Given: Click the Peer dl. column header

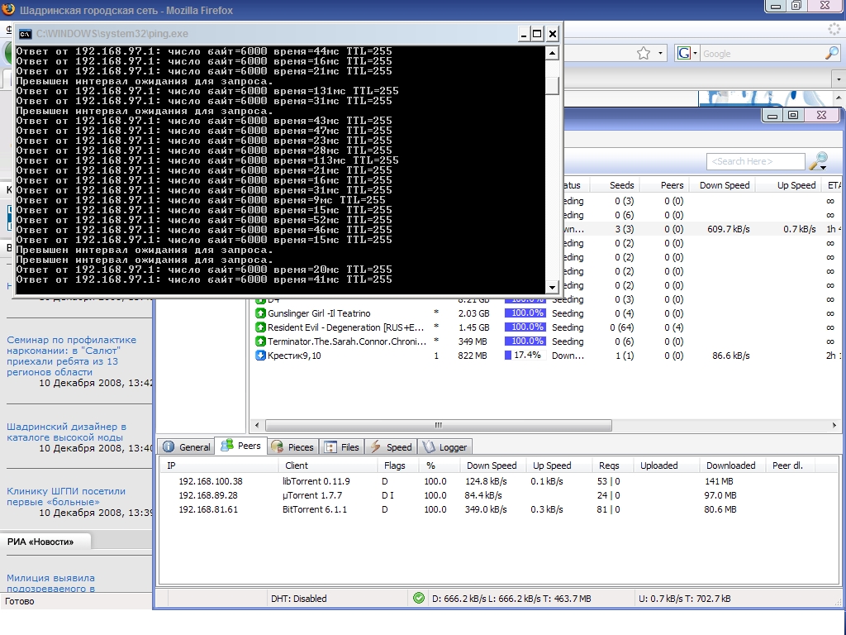Looking at the screenshot, I should click(x=790, y=466).
